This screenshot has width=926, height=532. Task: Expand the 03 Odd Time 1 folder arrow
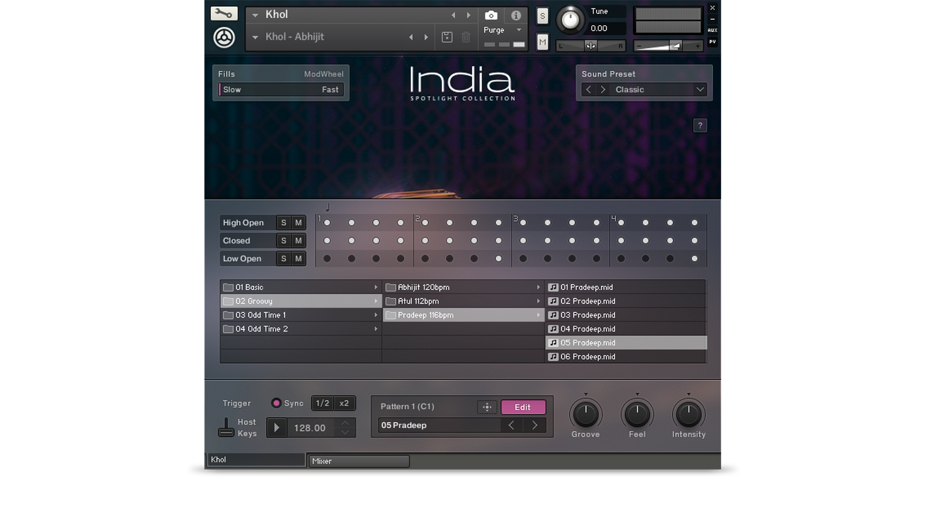[x=376, y=316]
